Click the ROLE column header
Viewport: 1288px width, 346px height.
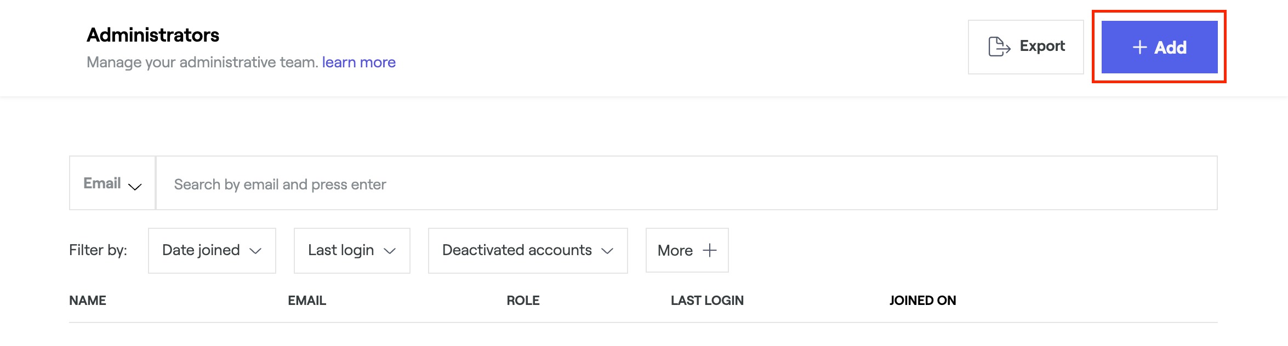click(x=523, y=301)
